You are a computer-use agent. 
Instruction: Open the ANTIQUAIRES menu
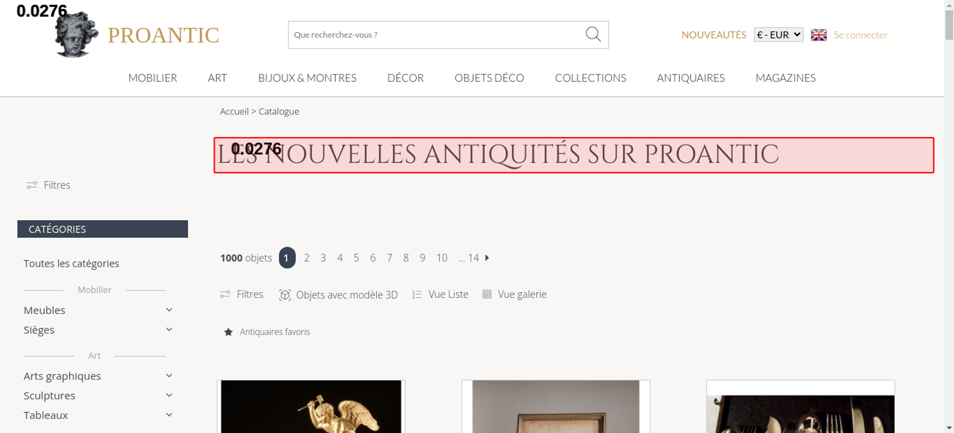coord(691,78)
